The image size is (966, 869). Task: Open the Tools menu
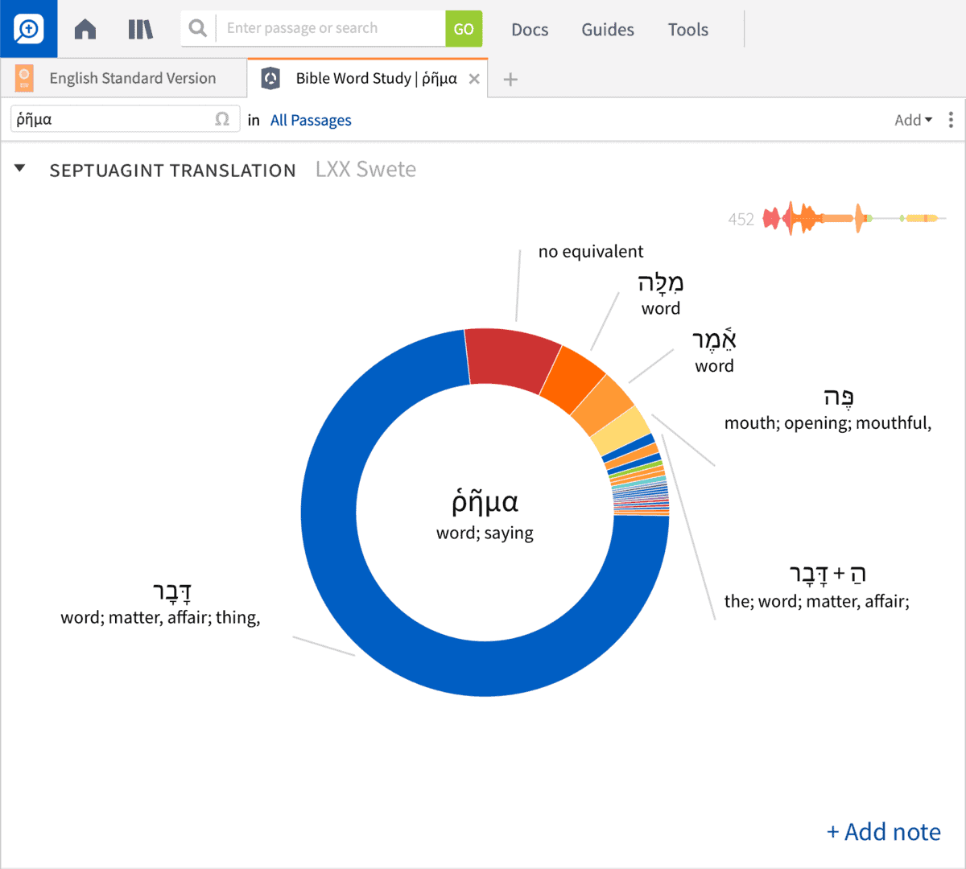pos(687,30)
